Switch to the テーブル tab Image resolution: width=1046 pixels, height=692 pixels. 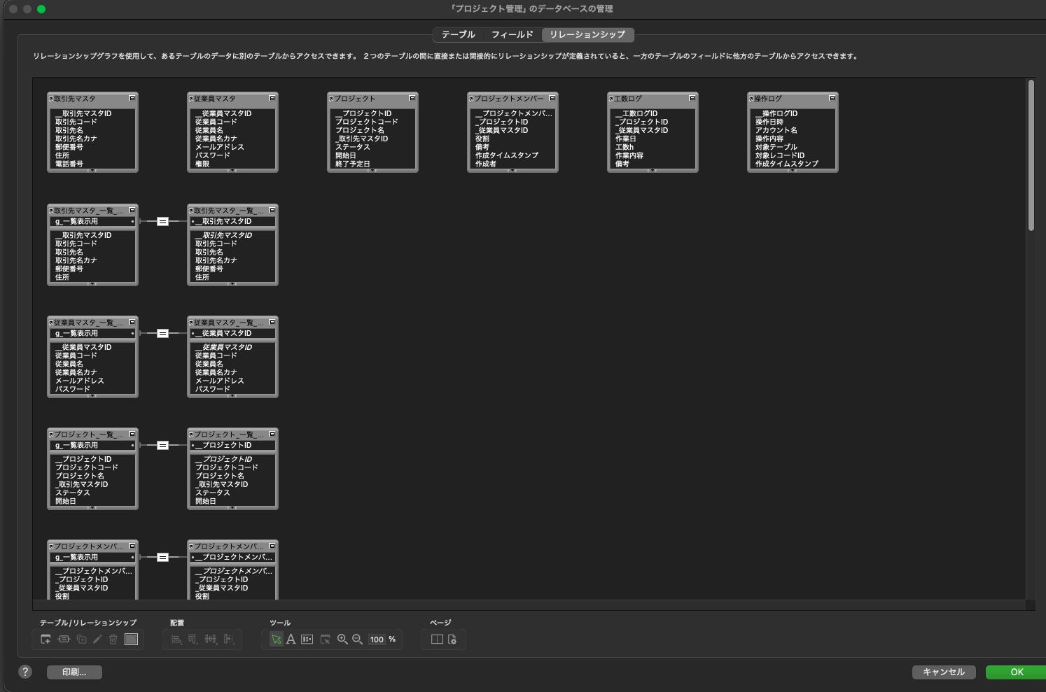[458, 34]
